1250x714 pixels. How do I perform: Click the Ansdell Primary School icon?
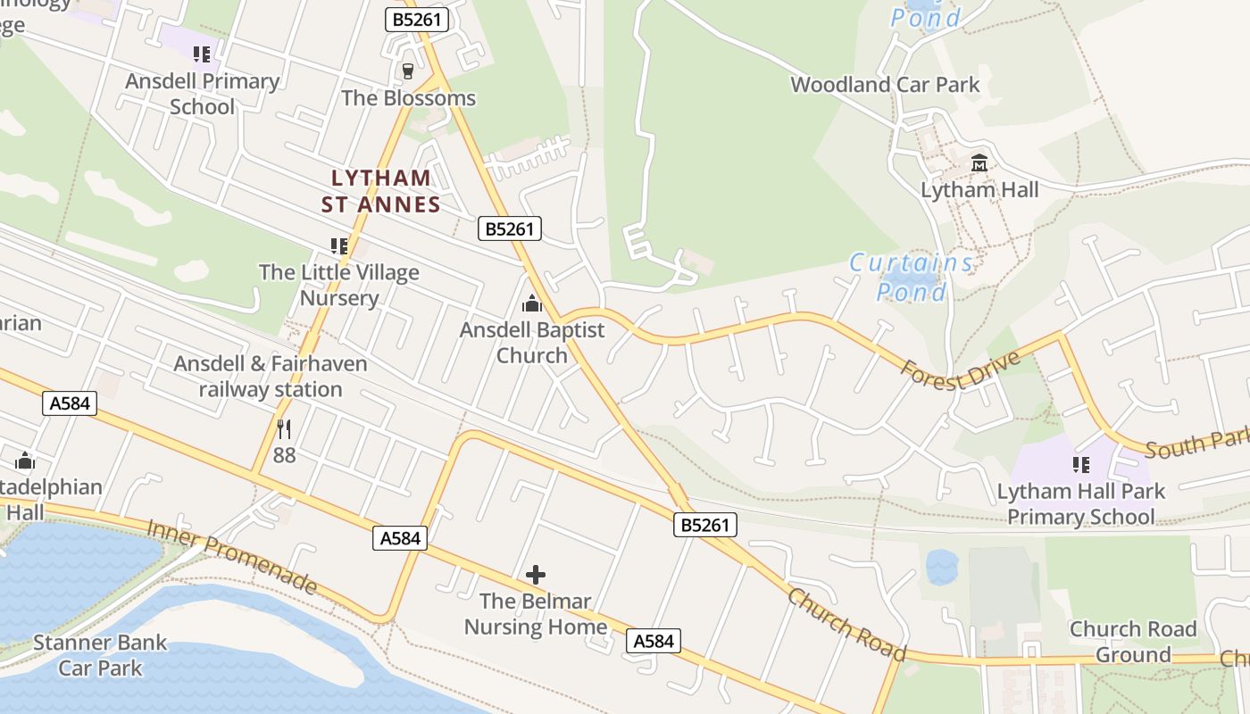click(x=202, y=54)
